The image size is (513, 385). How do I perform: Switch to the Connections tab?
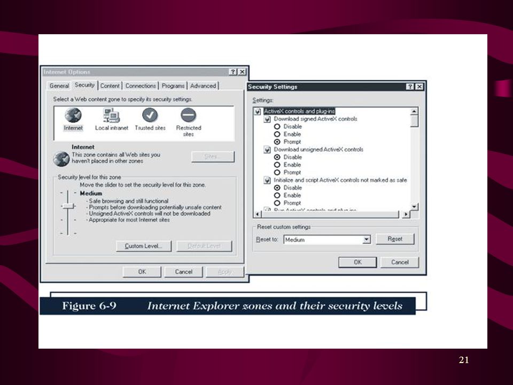coord(141,86)
